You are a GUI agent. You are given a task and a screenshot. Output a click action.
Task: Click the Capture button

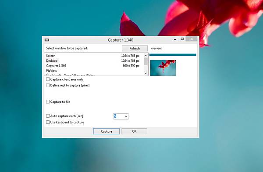pos(107,131)
